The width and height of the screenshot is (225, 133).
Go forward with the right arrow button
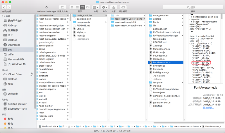[9, 7]
